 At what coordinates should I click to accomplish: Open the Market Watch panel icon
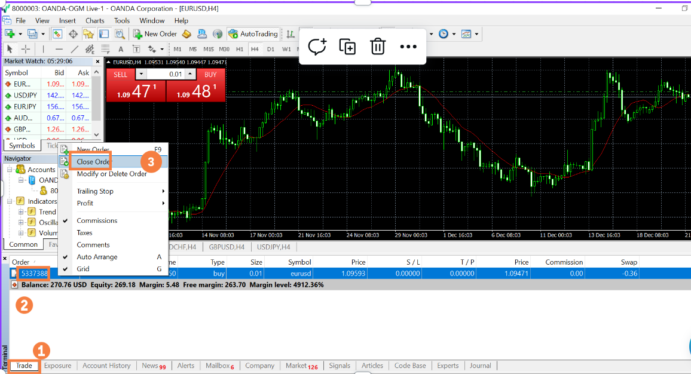pyautogui.click(x=58, y=34)
